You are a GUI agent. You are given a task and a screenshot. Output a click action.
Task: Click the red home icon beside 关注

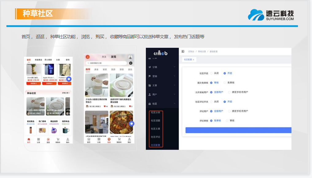[88, 57]
